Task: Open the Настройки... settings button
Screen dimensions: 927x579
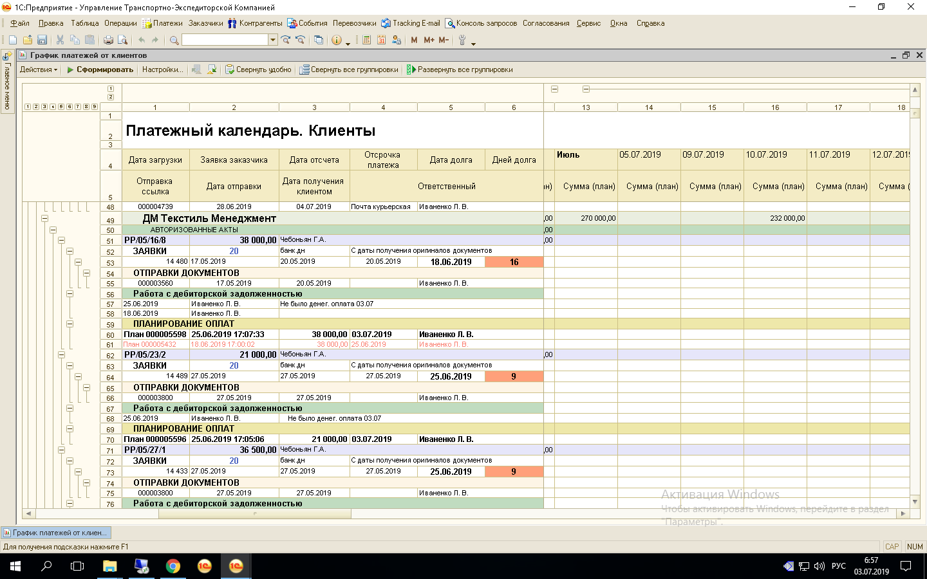Action: click(x=162, y=69)
